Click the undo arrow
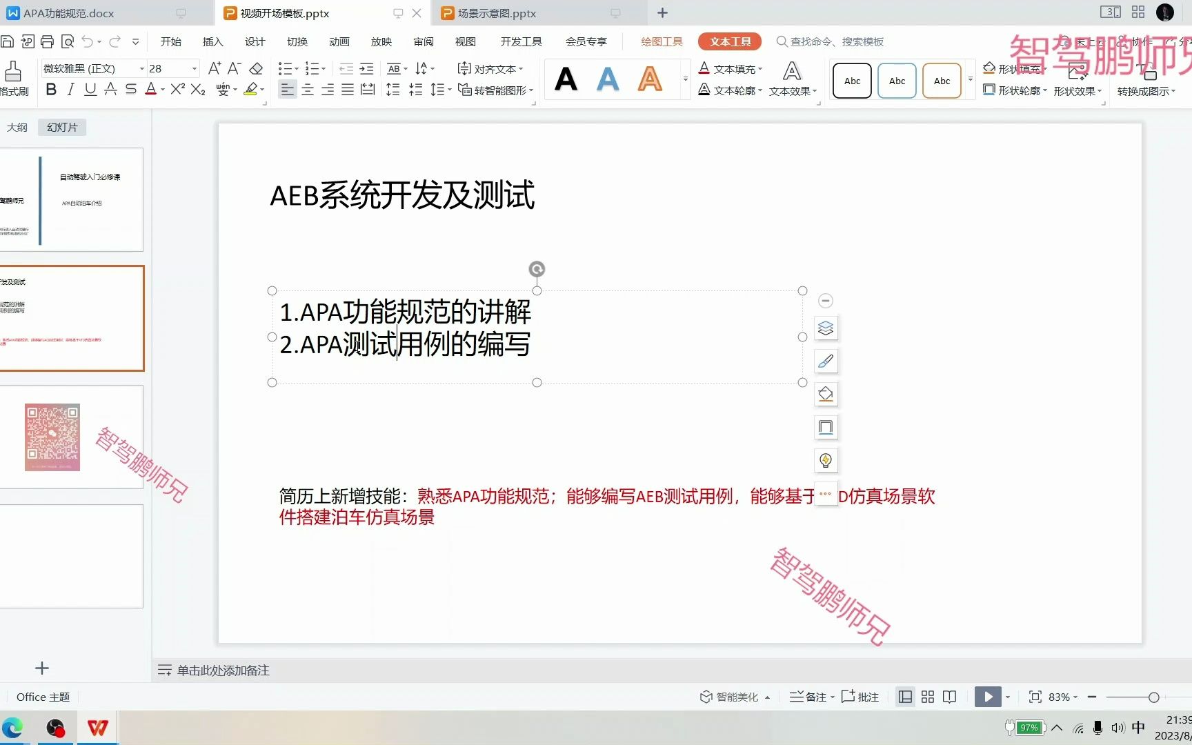Screen dimensions: 1192x745 tap(88, 41)
